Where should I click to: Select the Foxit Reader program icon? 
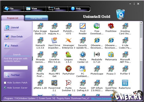83,26
